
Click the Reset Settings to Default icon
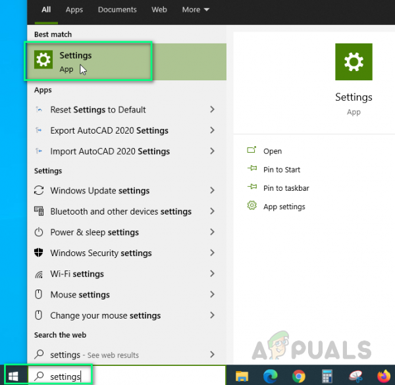(x=39, y=109)
